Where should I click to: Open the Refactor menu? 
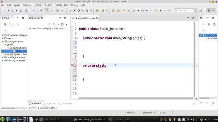point(27,5)
